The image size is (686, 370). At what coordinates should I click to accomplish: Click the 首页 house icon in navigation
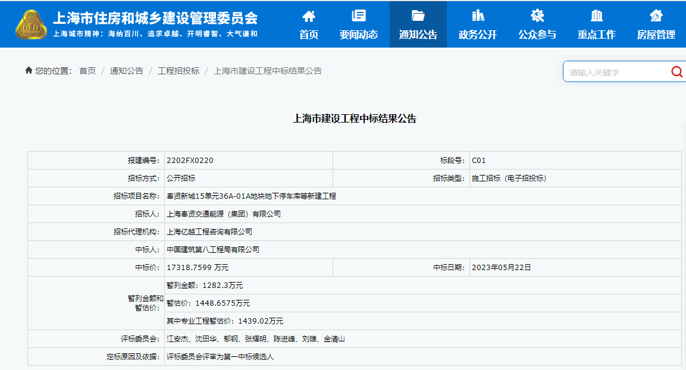[x=309, y=15]
